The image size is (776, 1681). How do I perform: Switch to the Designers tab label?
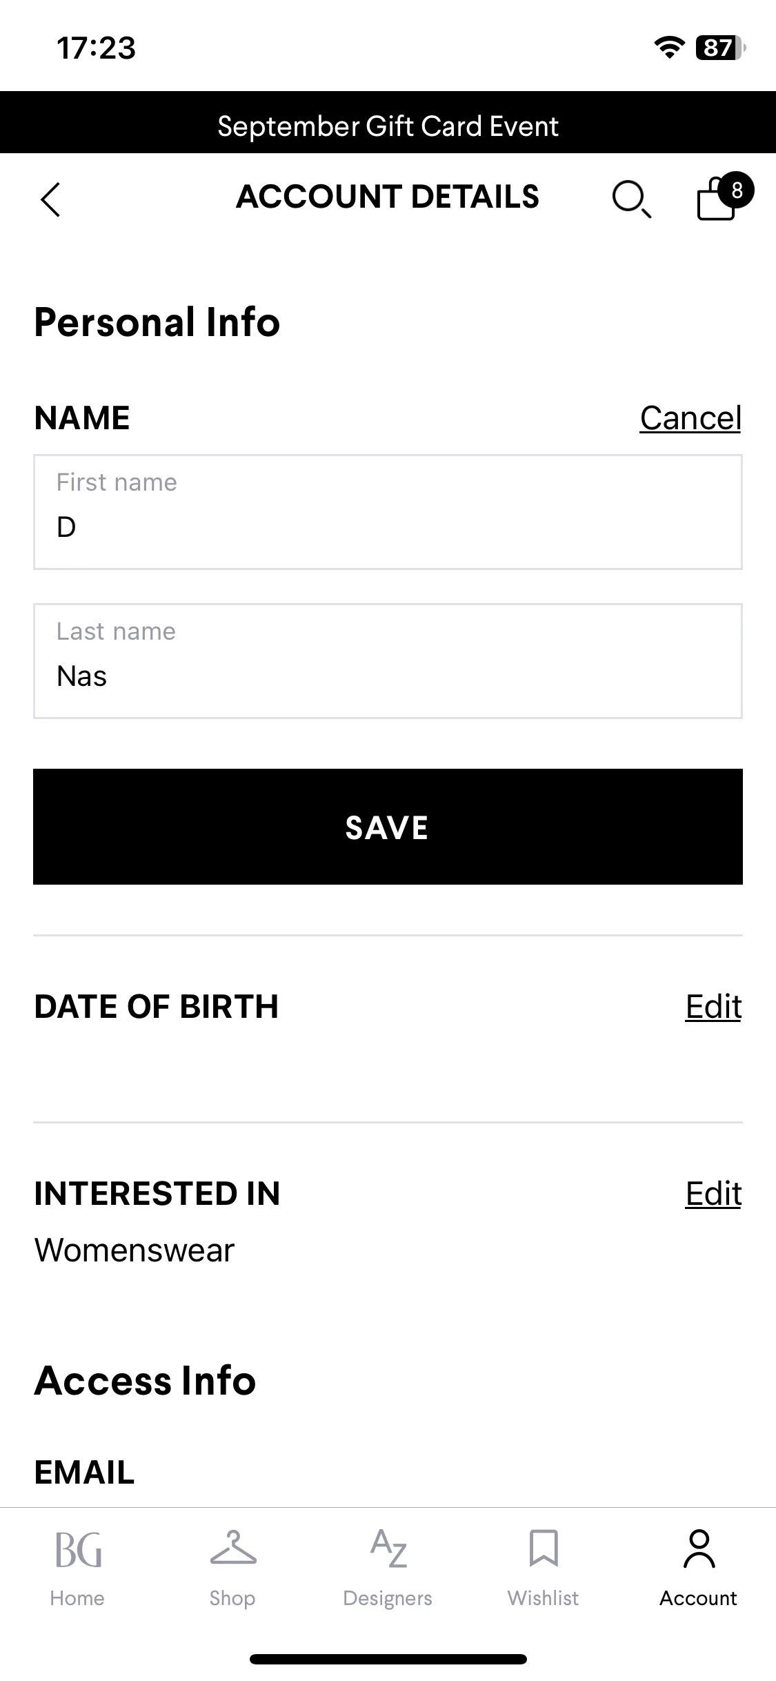pyautogui.click(x=388, y=1598)
